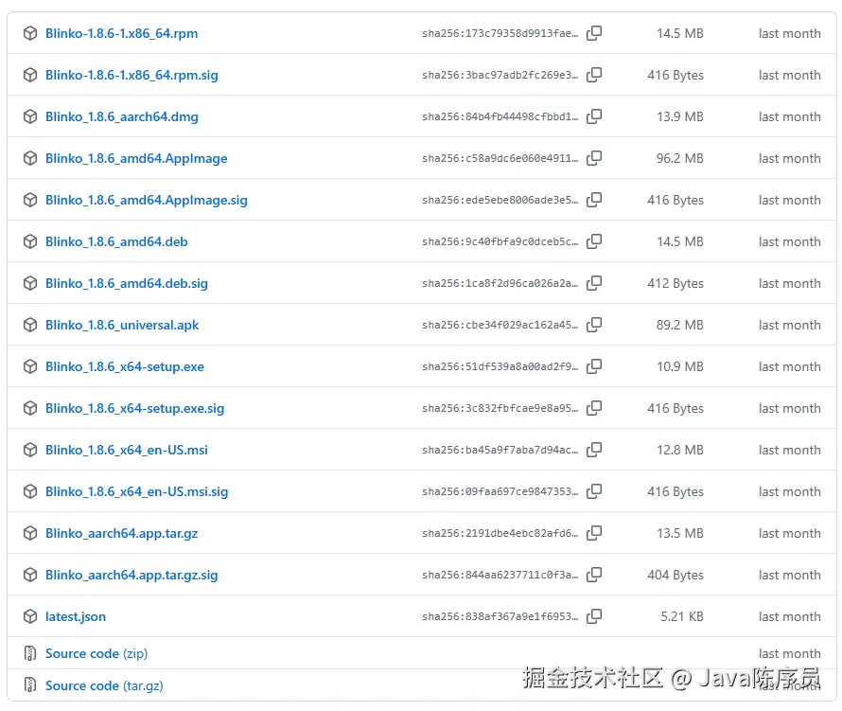
Task: Click the 412 Bytes file size
Action: pyautogui.click(x=675, y=283)
